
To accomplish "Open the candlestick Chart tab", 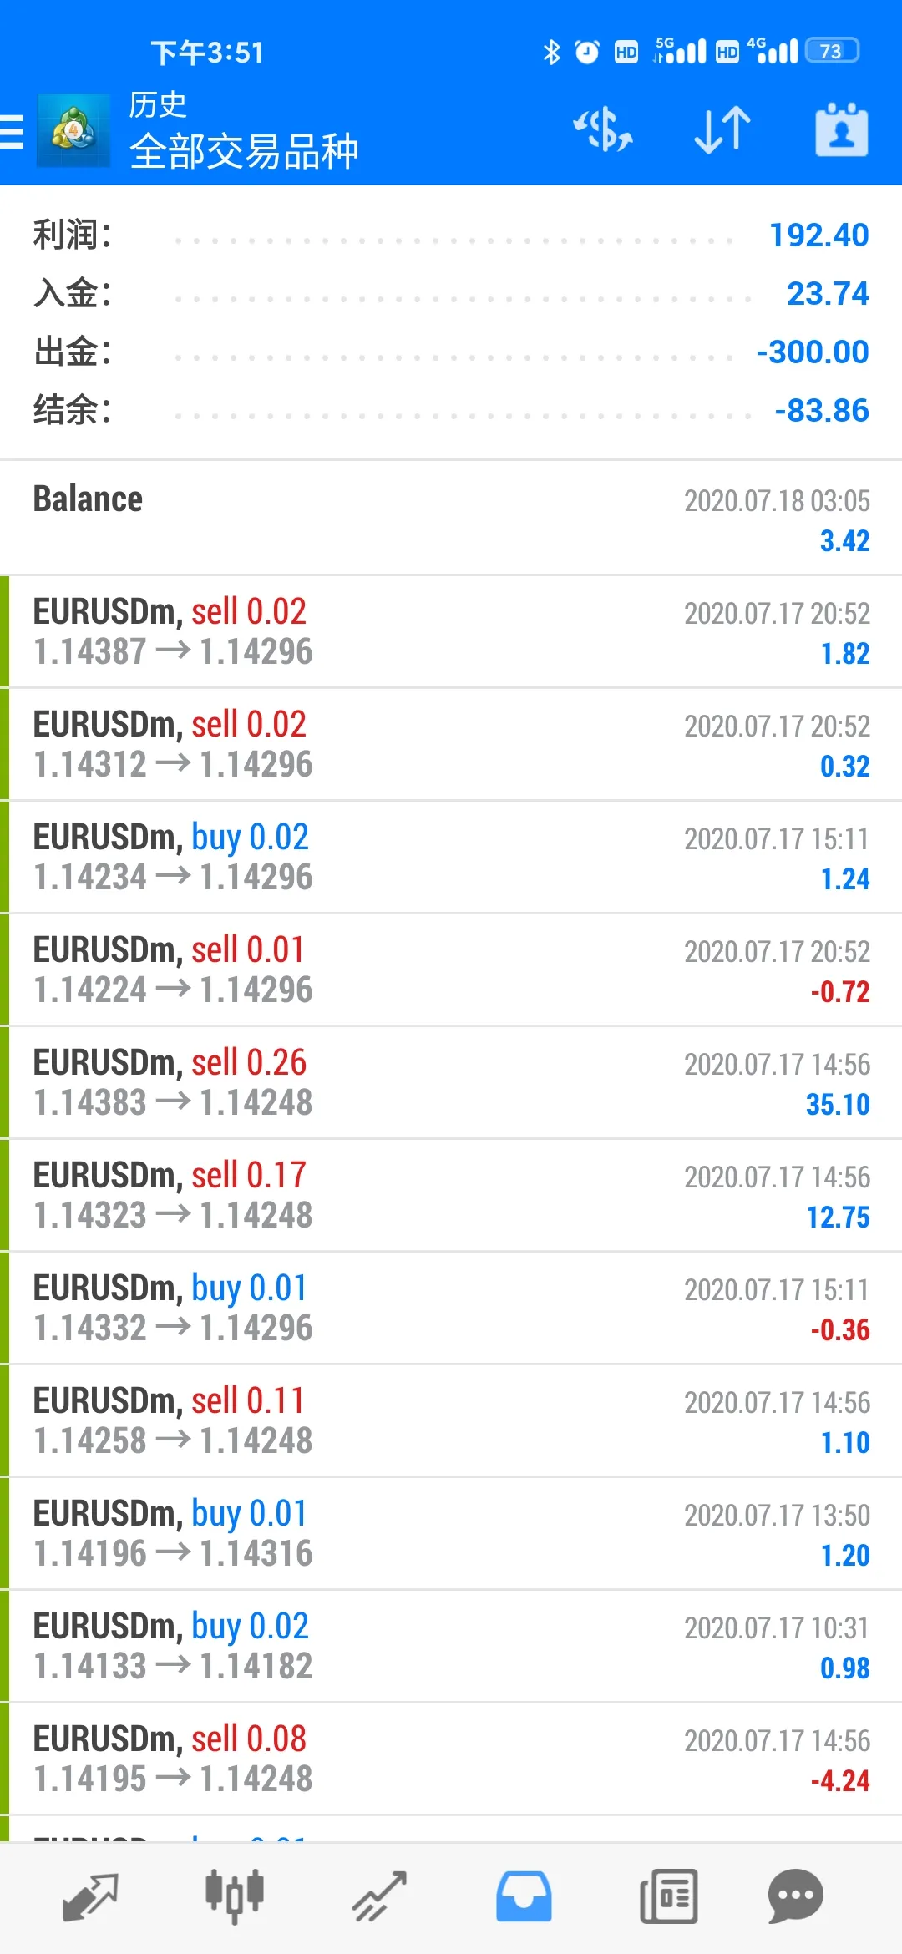I will [235, 1896].
